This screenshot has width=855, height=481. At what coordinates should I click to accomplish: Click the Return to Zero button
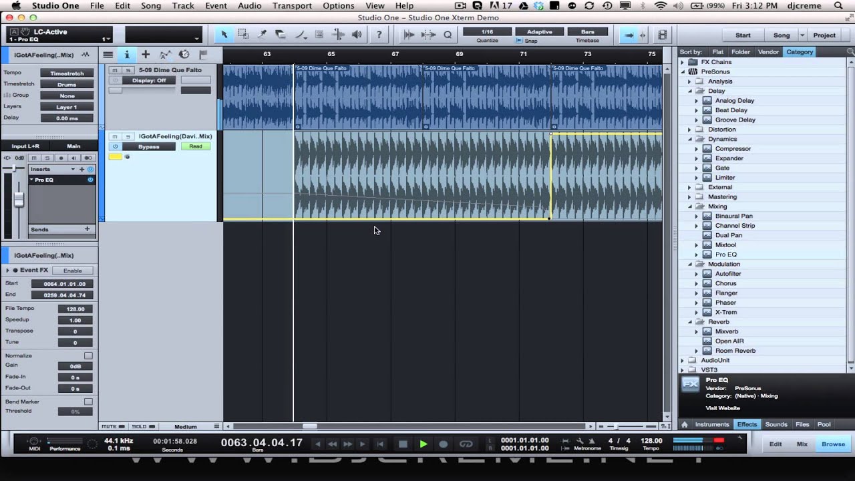coord(380,444)
